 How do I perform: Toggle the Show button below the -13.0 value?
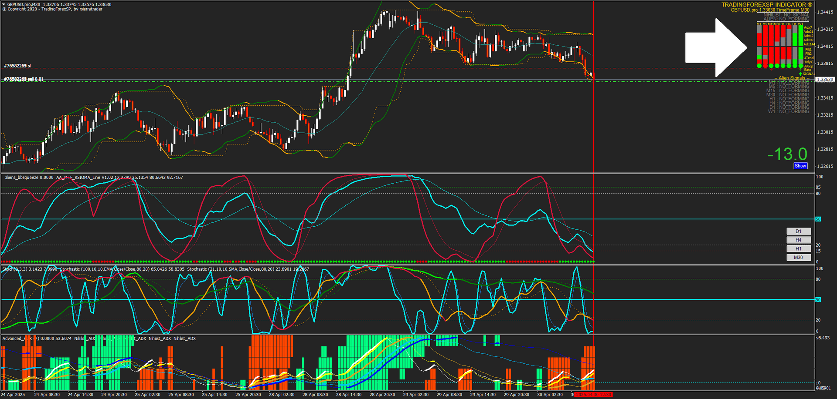coord(800,166)
